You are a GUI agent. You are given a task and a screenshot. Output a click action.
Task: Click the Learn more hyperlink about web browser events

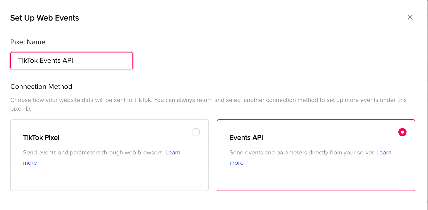coord(173,152)
